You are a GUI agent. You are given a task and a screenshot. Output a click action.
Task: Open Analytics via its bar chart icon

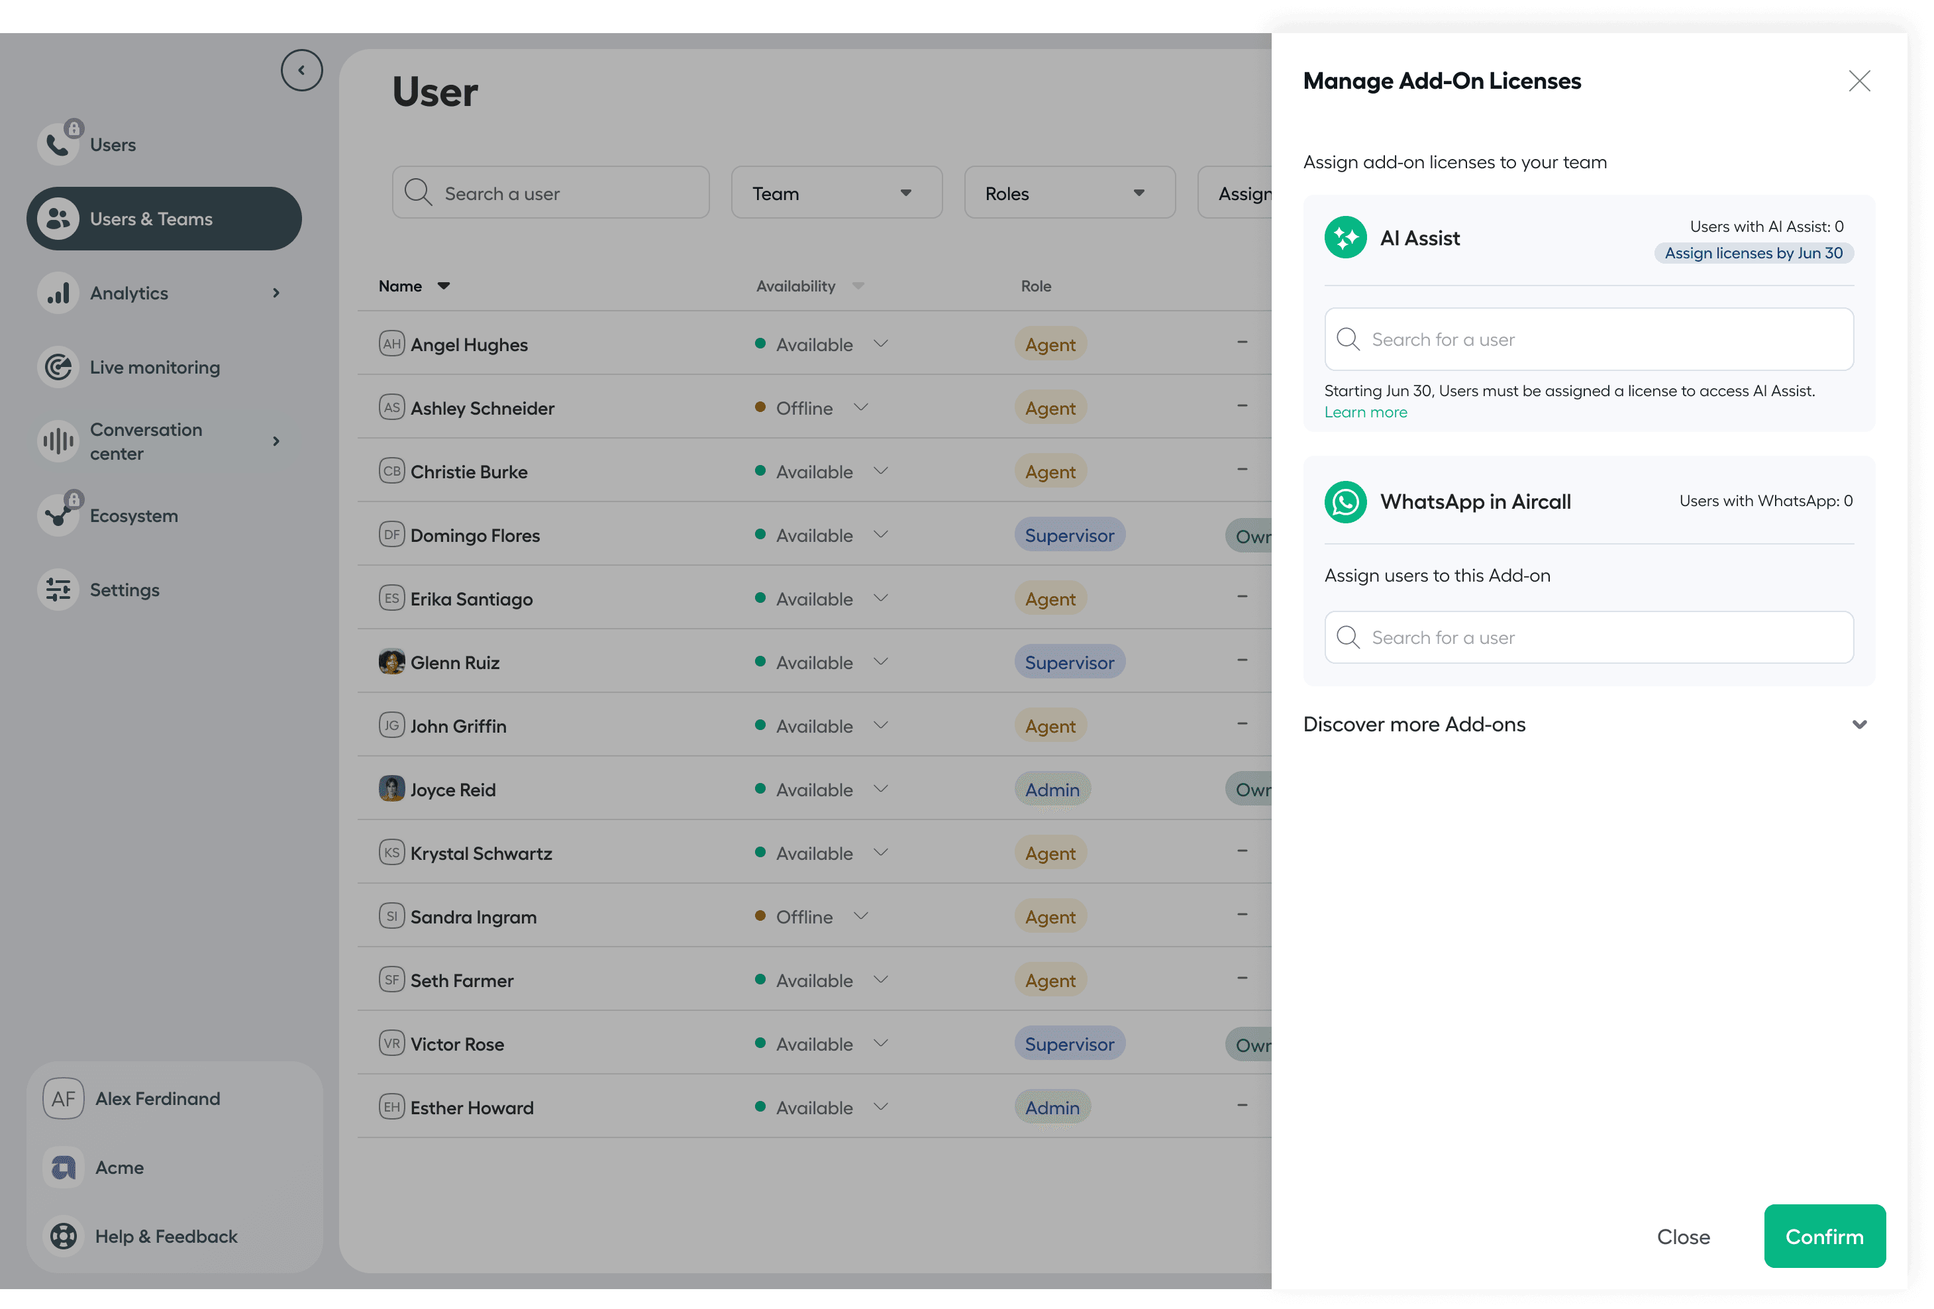[x=58, y=293]
